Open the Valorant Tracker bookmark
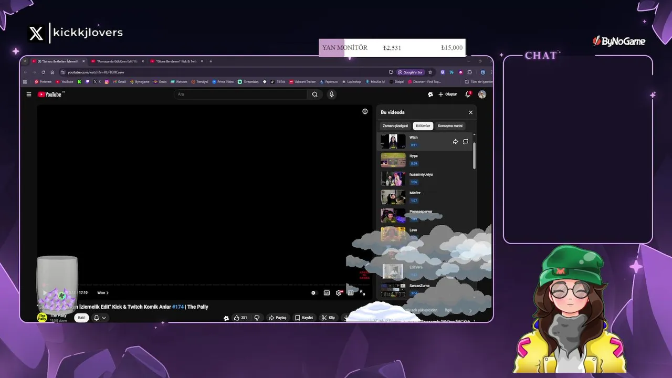 tap(302, 82)
